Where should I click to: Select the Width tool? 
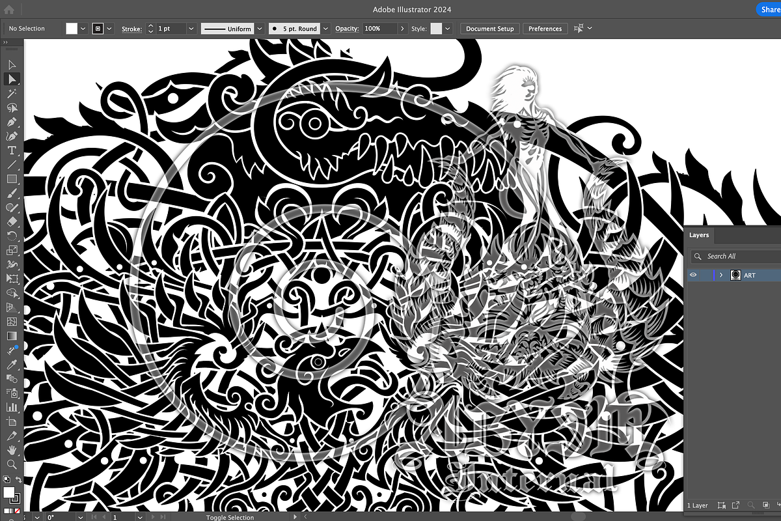coord(12,264)
